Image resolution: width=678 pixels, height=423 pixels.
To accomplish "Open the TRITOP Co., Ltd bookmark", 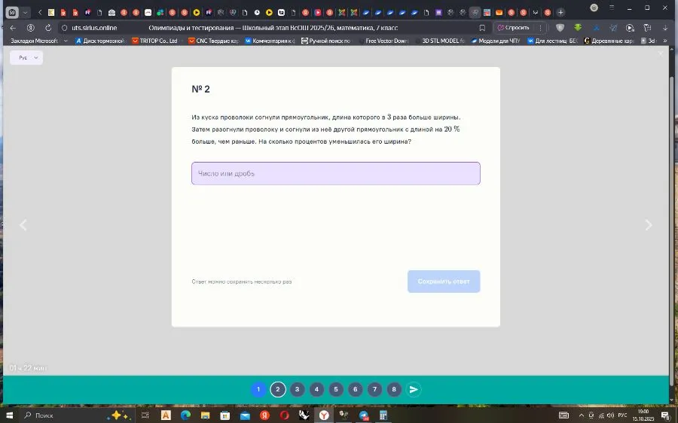I will pos(154,41).
